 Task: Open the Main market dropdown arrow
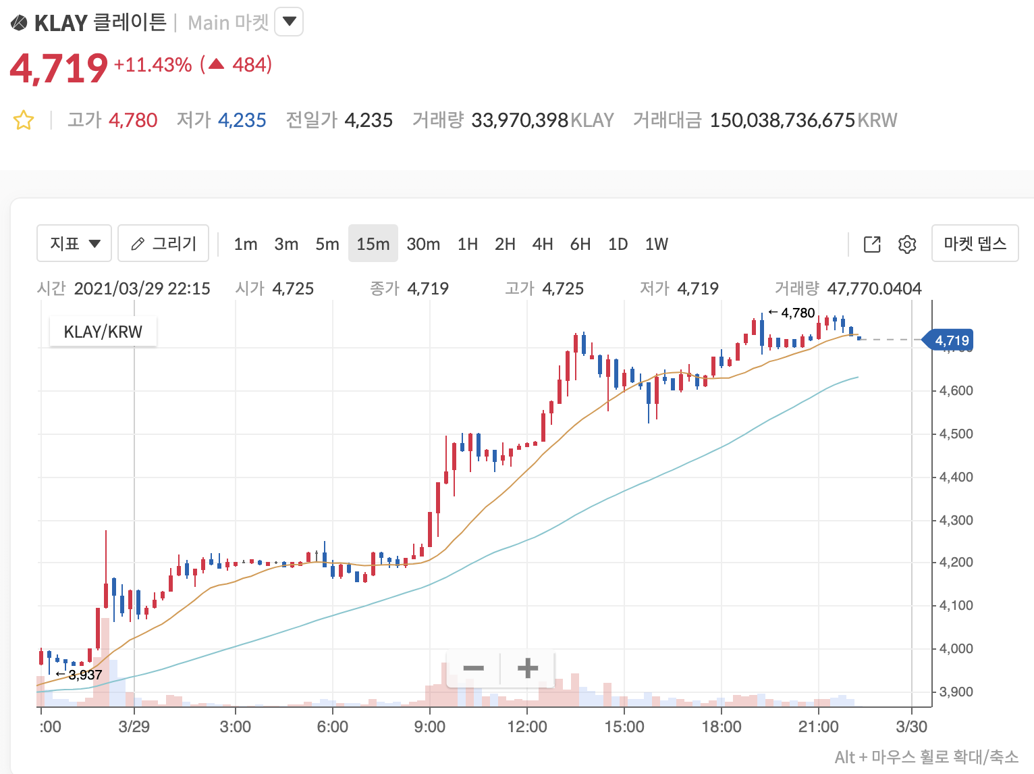pos(289,22)
